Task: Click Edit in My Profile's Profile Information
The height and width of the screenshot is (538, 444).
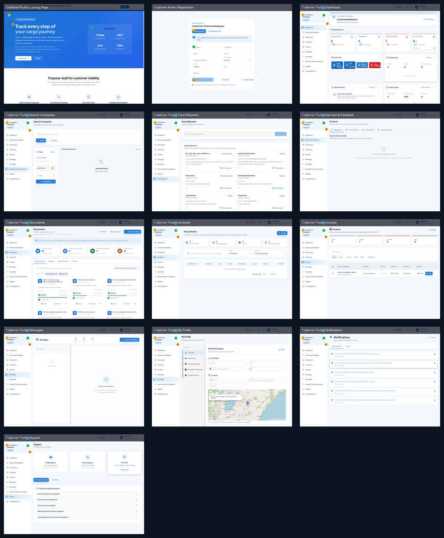Action: (282, 349)
